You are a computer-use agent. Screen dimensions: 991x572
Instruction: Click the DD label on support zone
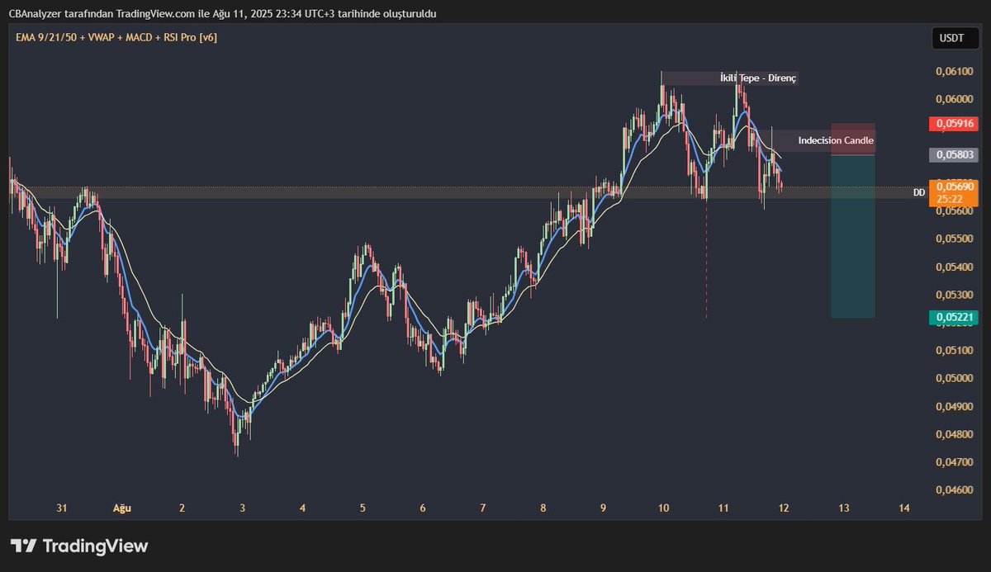click(918, 192)
